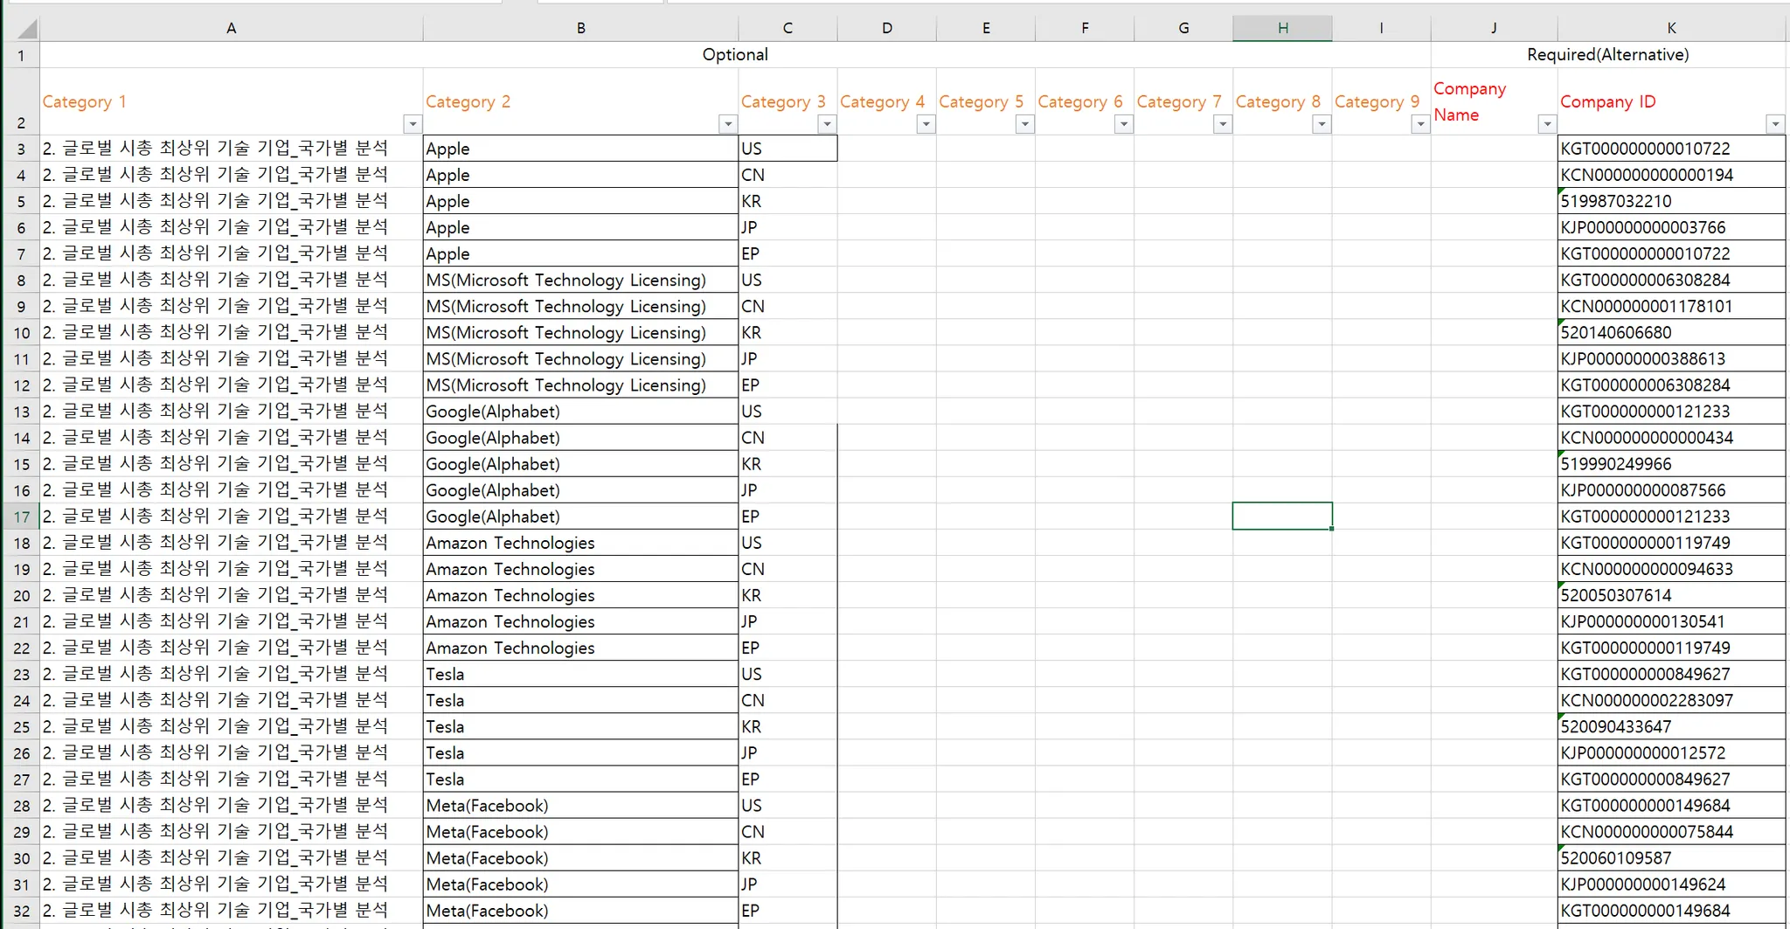Select row 32 by its row number
The height and width of the screenshot is (929, 1790).
(x=21, y=911)
